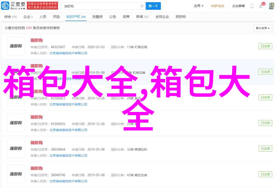The width and height of the screenshot is (276, 189).
Task: Click the 249 result count in the summary line
Action: click(29, 28)
